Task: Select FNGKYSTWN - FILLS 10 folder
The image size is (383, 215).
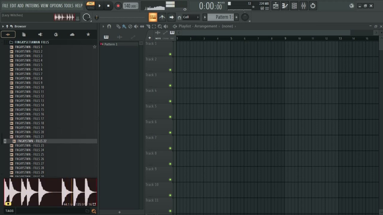Action: [x=29, y=87]
